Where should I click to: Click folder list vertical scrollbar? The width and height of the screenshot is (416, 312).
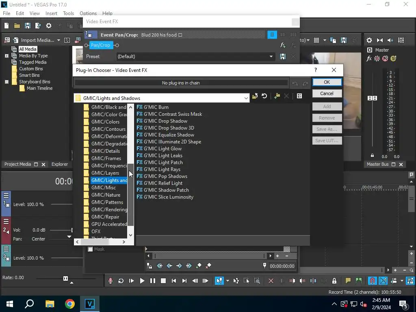pos(130,195)
